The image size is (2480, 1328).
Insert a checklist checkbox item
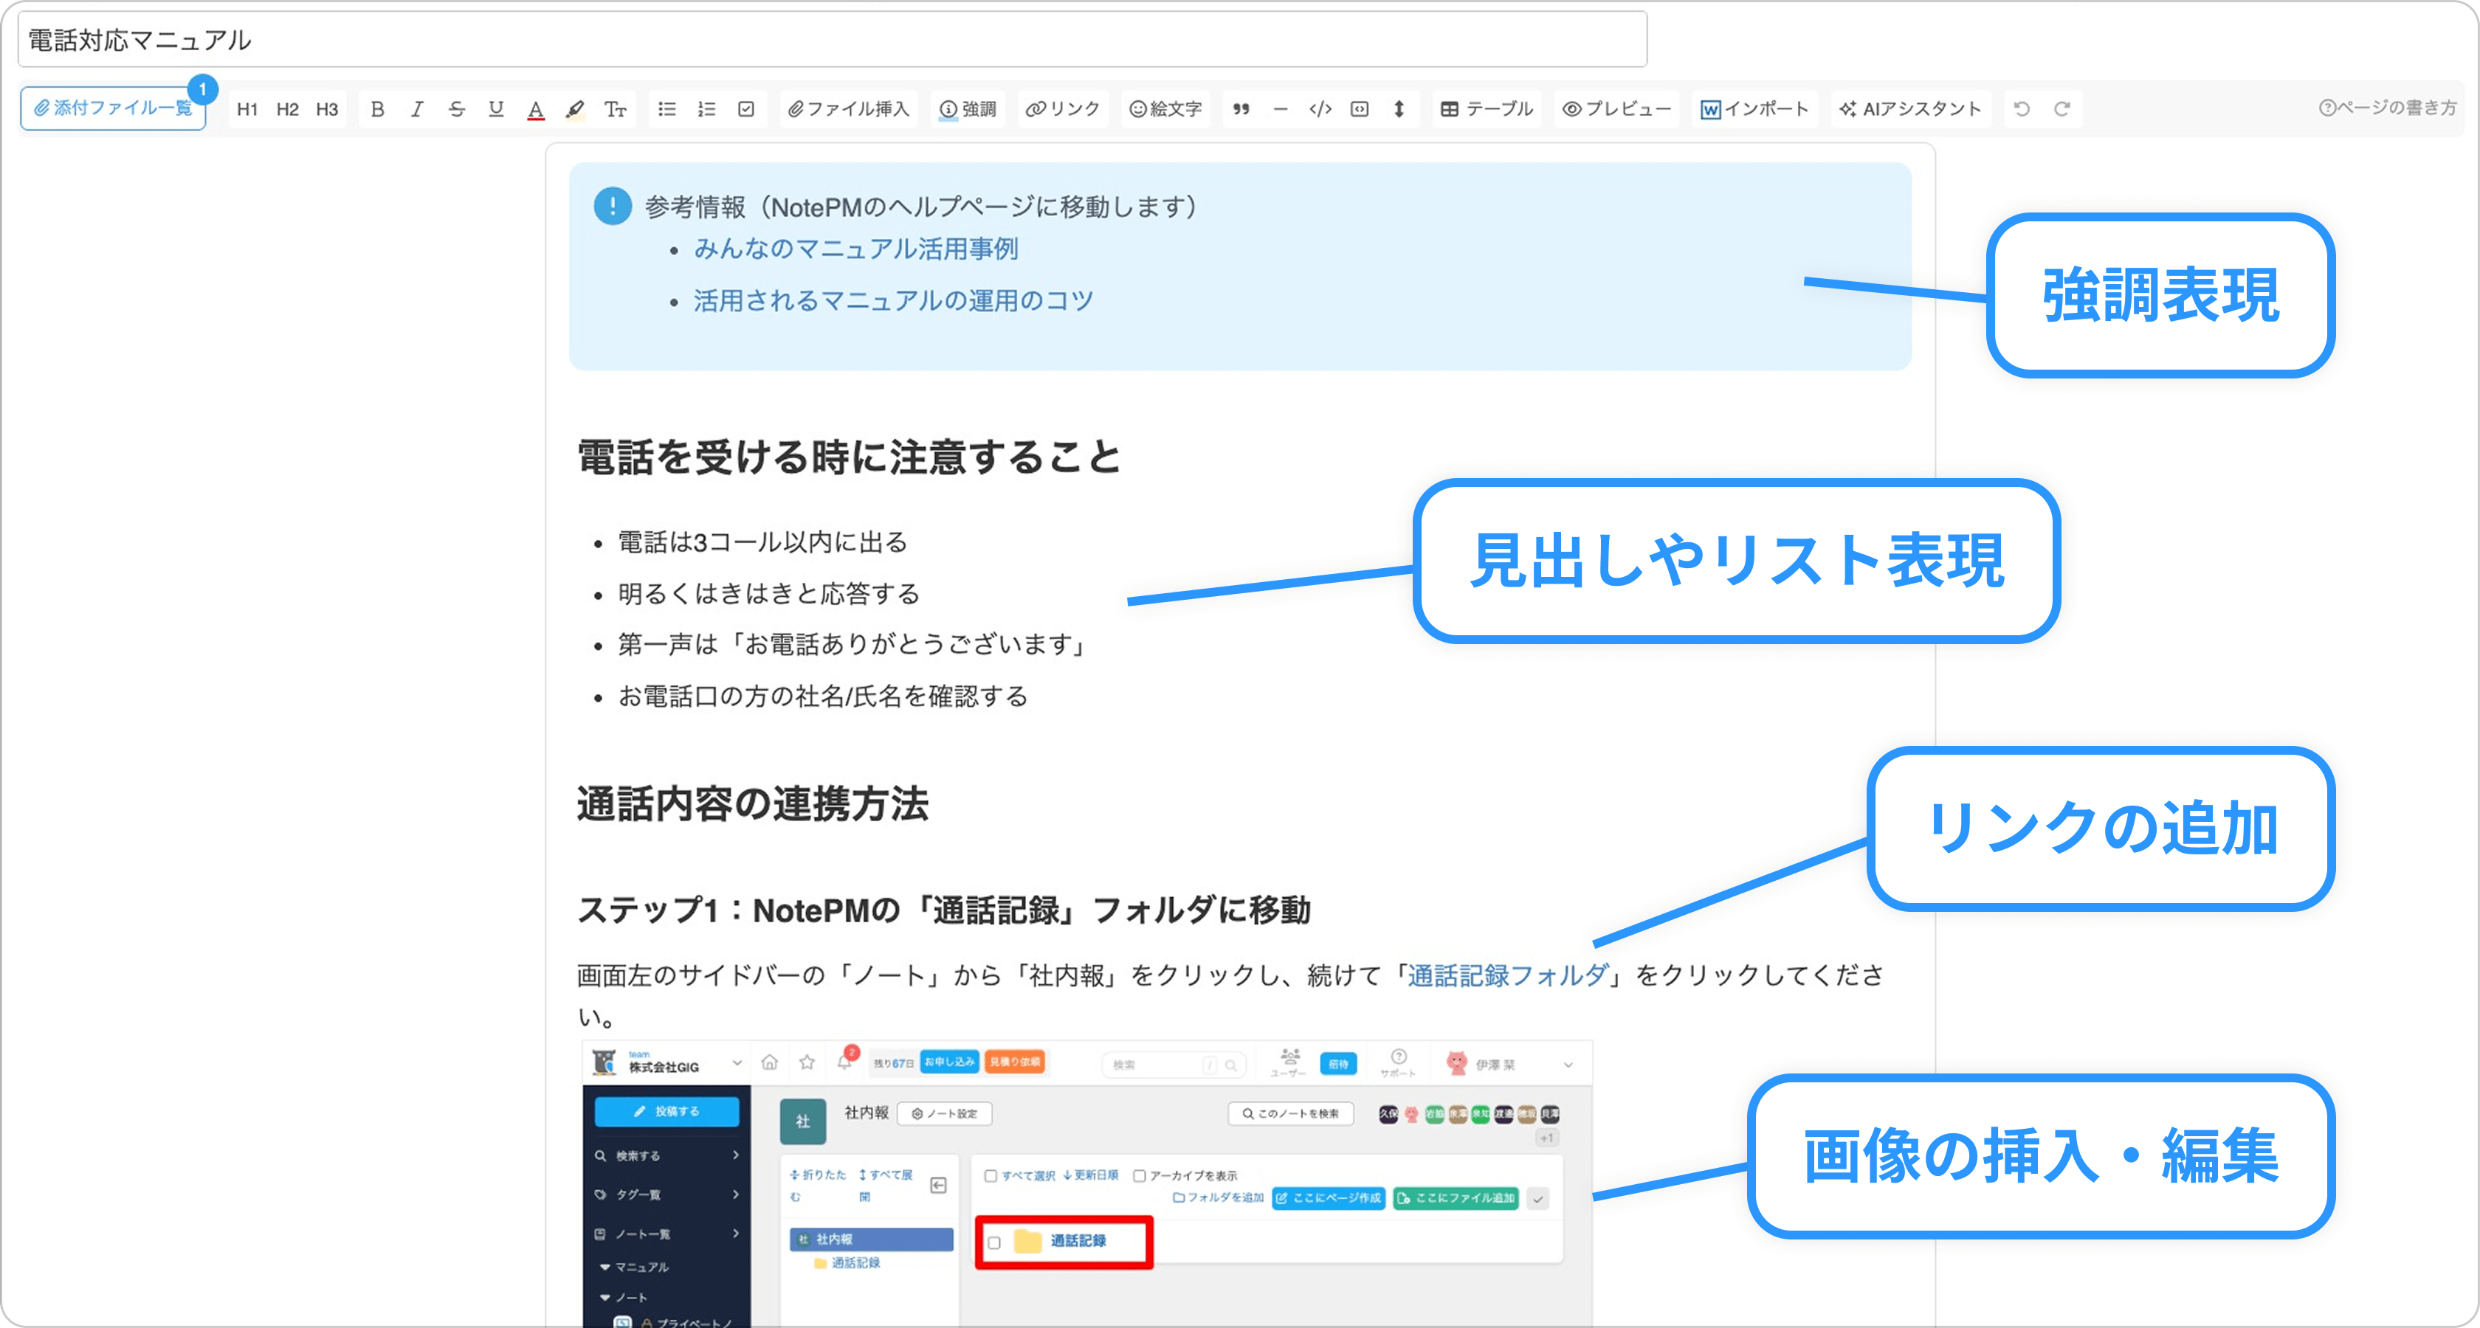[x=746, y=108]
